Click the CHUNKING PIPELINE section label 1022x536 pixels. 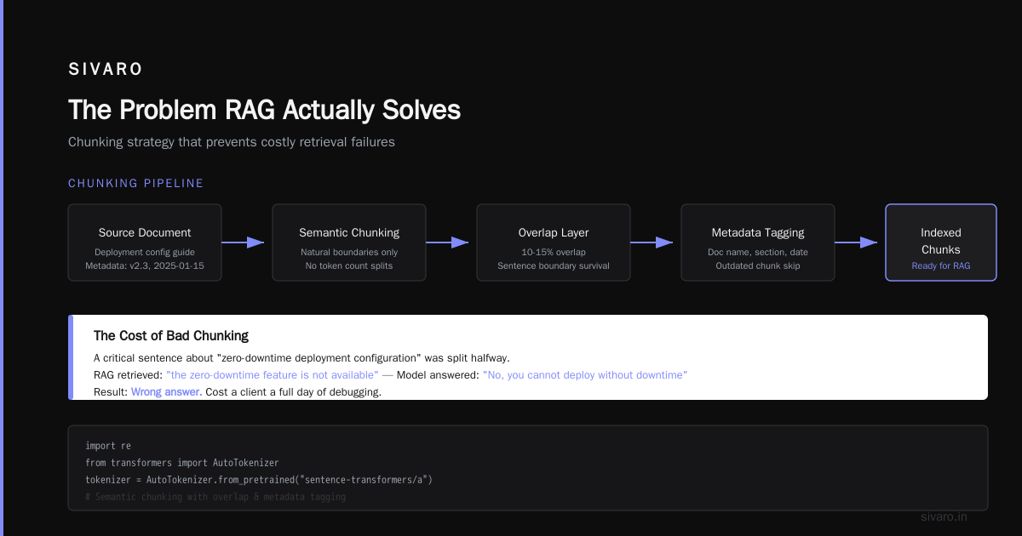coord(136,183)
